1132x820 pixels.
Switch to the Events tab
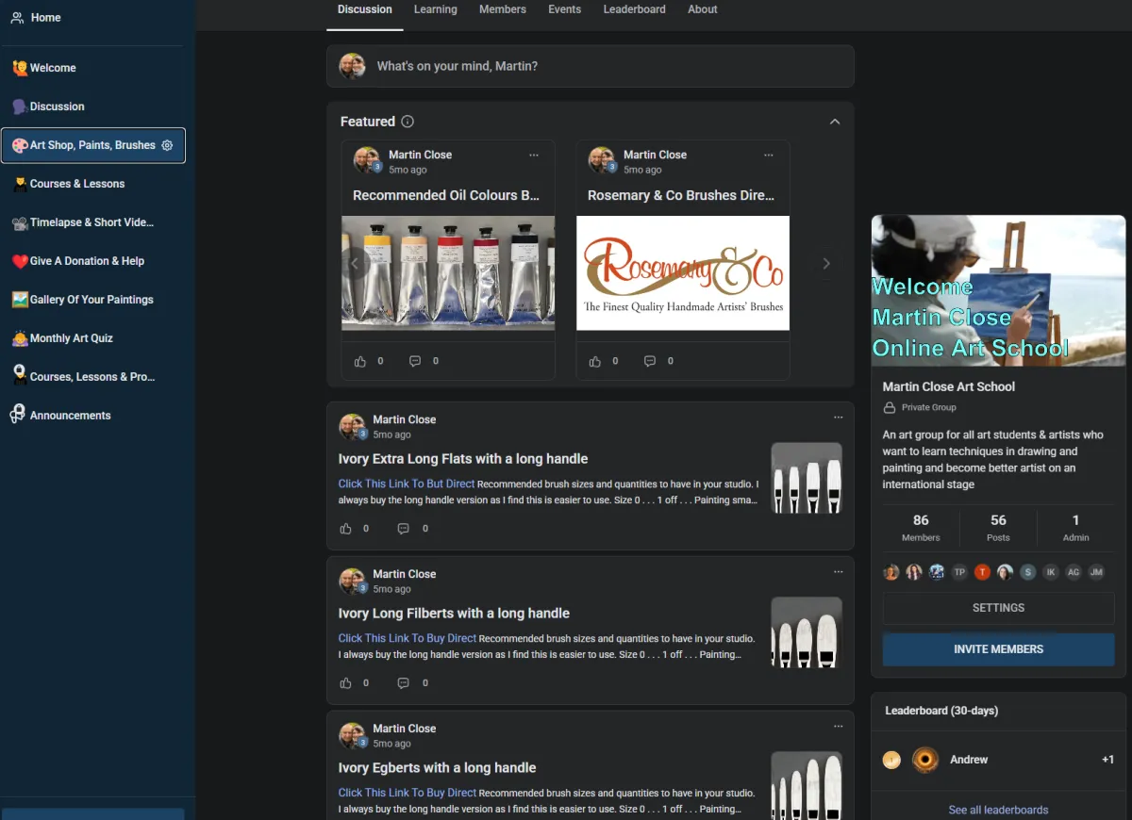pyautogui.click(x=564, y=9)
